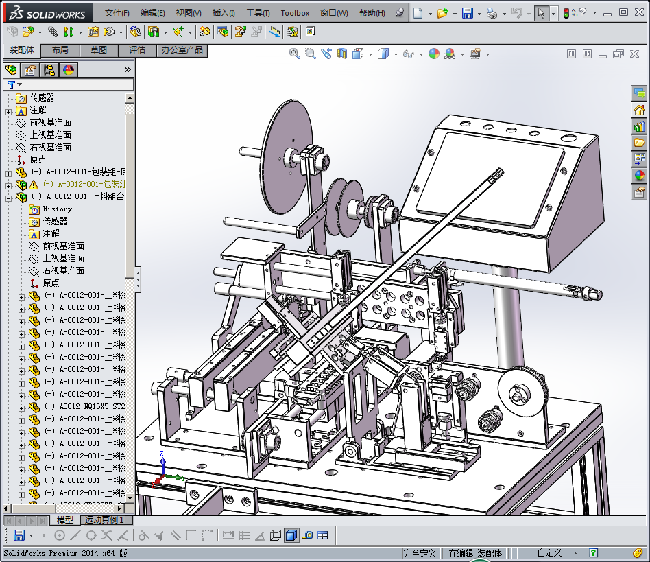Switch to the PropertyManager tab icon
Image resolution: width=650 pixels, height=562 pixels.
click(x=30, y=69)
